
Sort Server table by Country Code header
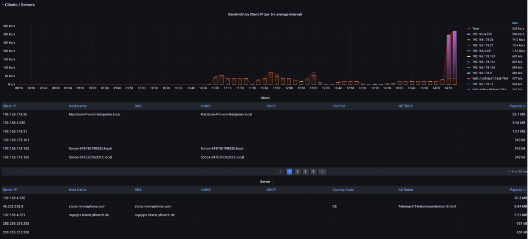[x=344, y=190]
